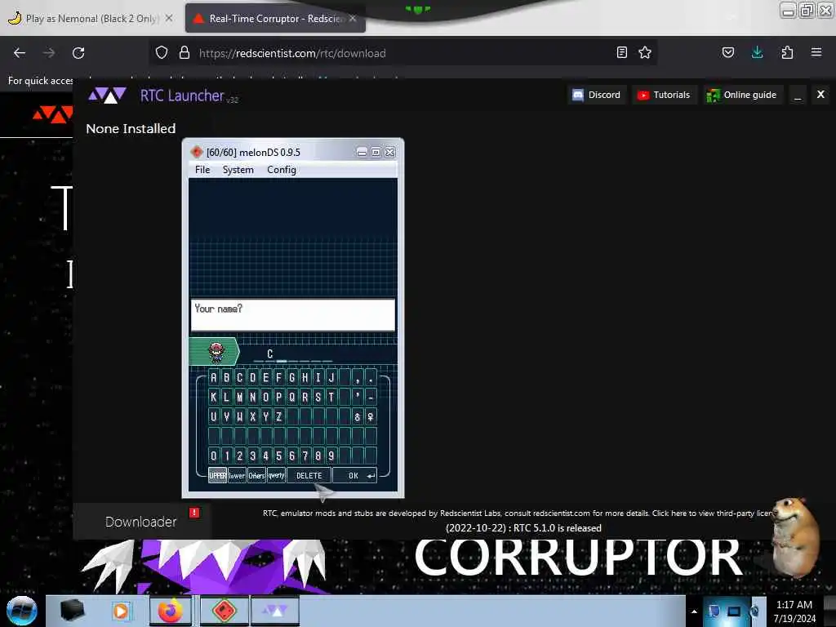This screenshot has height=627, width=836.
Task: Switch to RTC Launcher taskbar icon
Action: (x=275, y=611)
